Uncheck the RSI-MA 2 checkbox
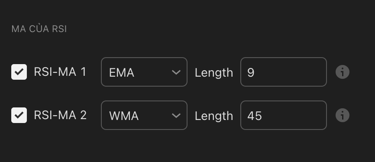The height and width of the screenshot is (162, 375). (19, 115)
